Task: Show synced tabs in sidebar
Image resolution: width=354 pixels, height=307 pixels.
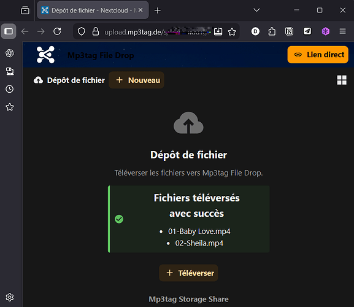Action: click(10, 71)
